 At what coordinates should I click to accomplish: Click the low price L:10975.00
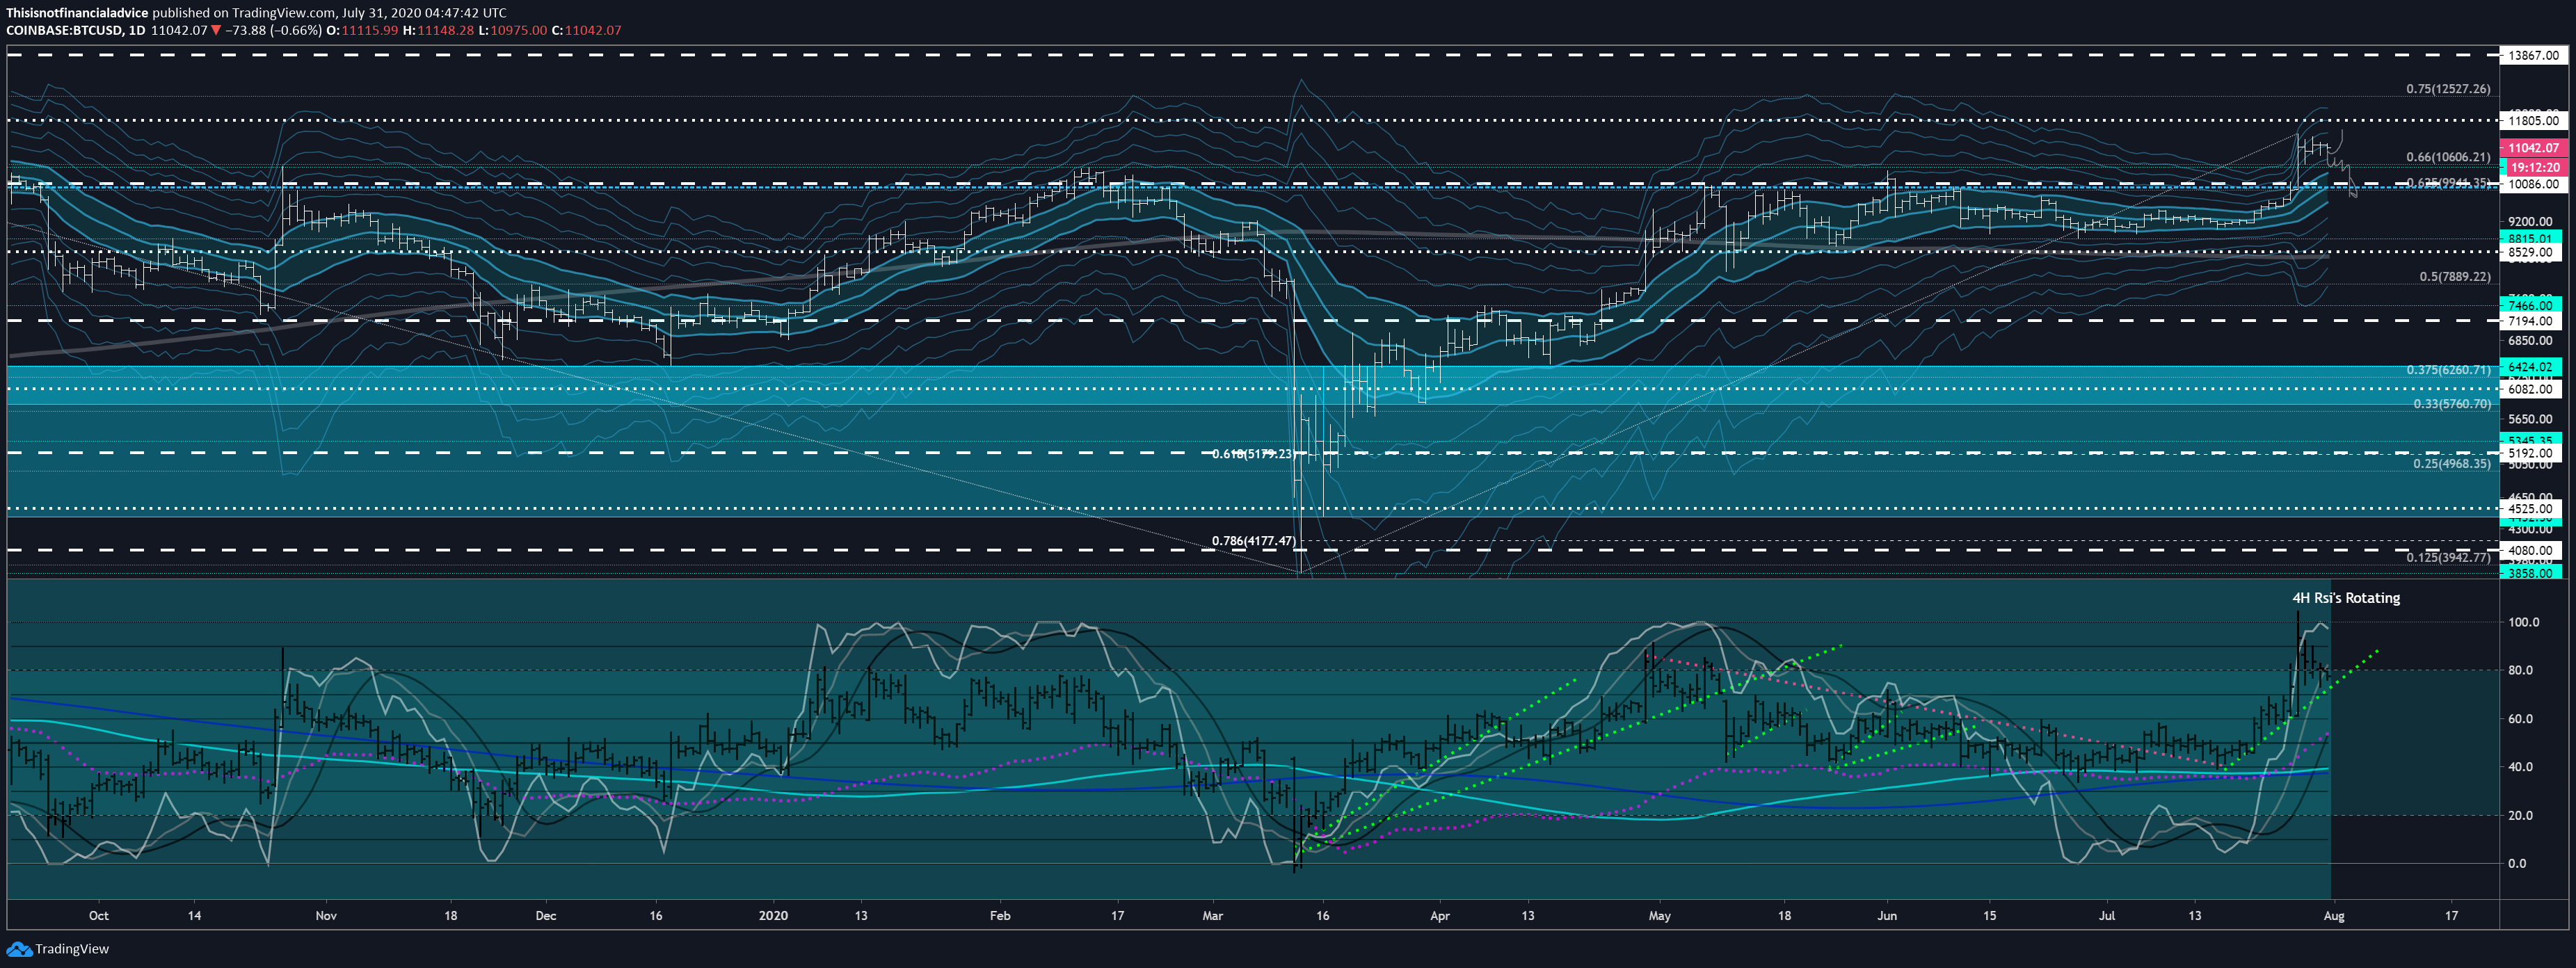pyautogui.click(x=512, y=30)
